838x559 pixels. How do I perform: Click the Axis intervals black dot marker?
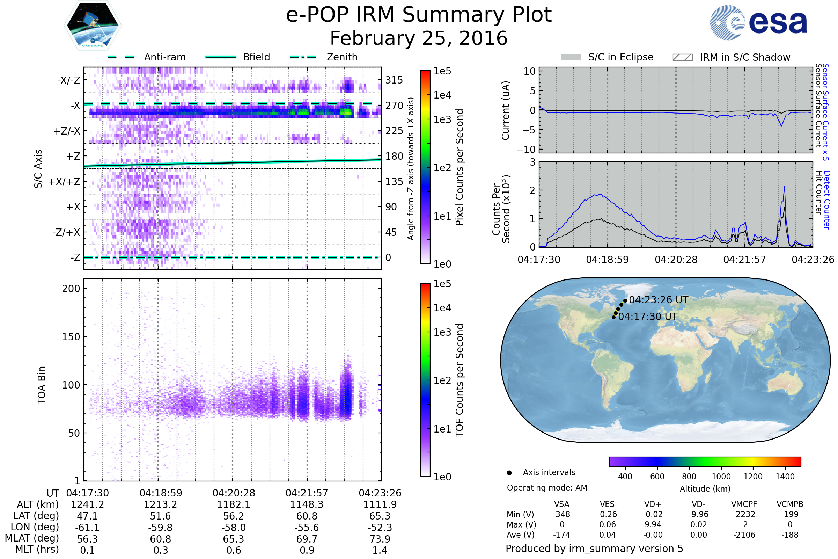tap(509, 473)
